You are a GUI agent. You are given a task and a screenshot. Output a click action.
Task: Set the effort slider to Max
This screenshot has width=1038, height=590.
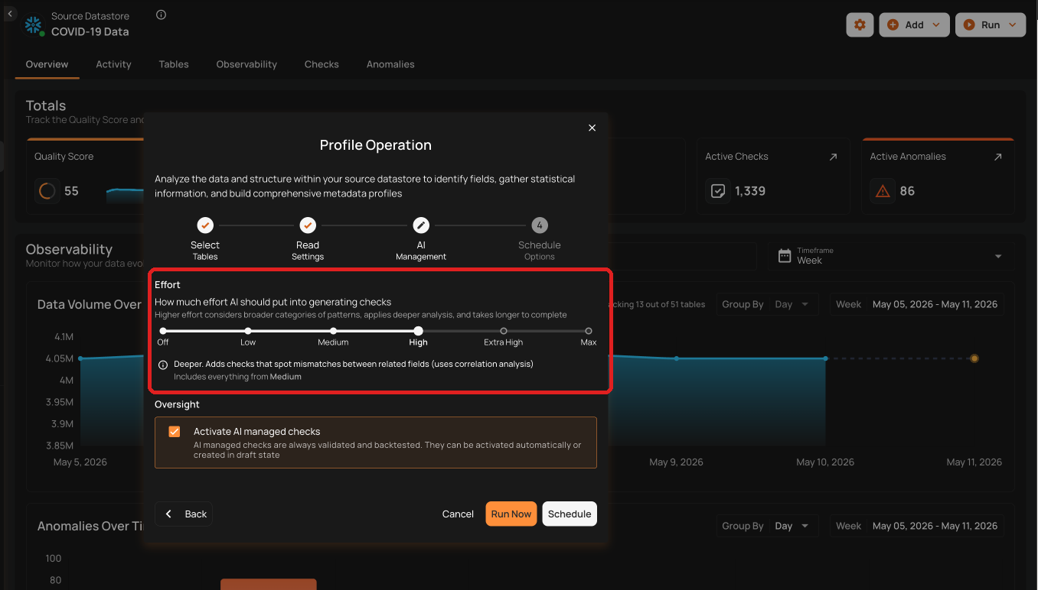click(x=589, y=331)
